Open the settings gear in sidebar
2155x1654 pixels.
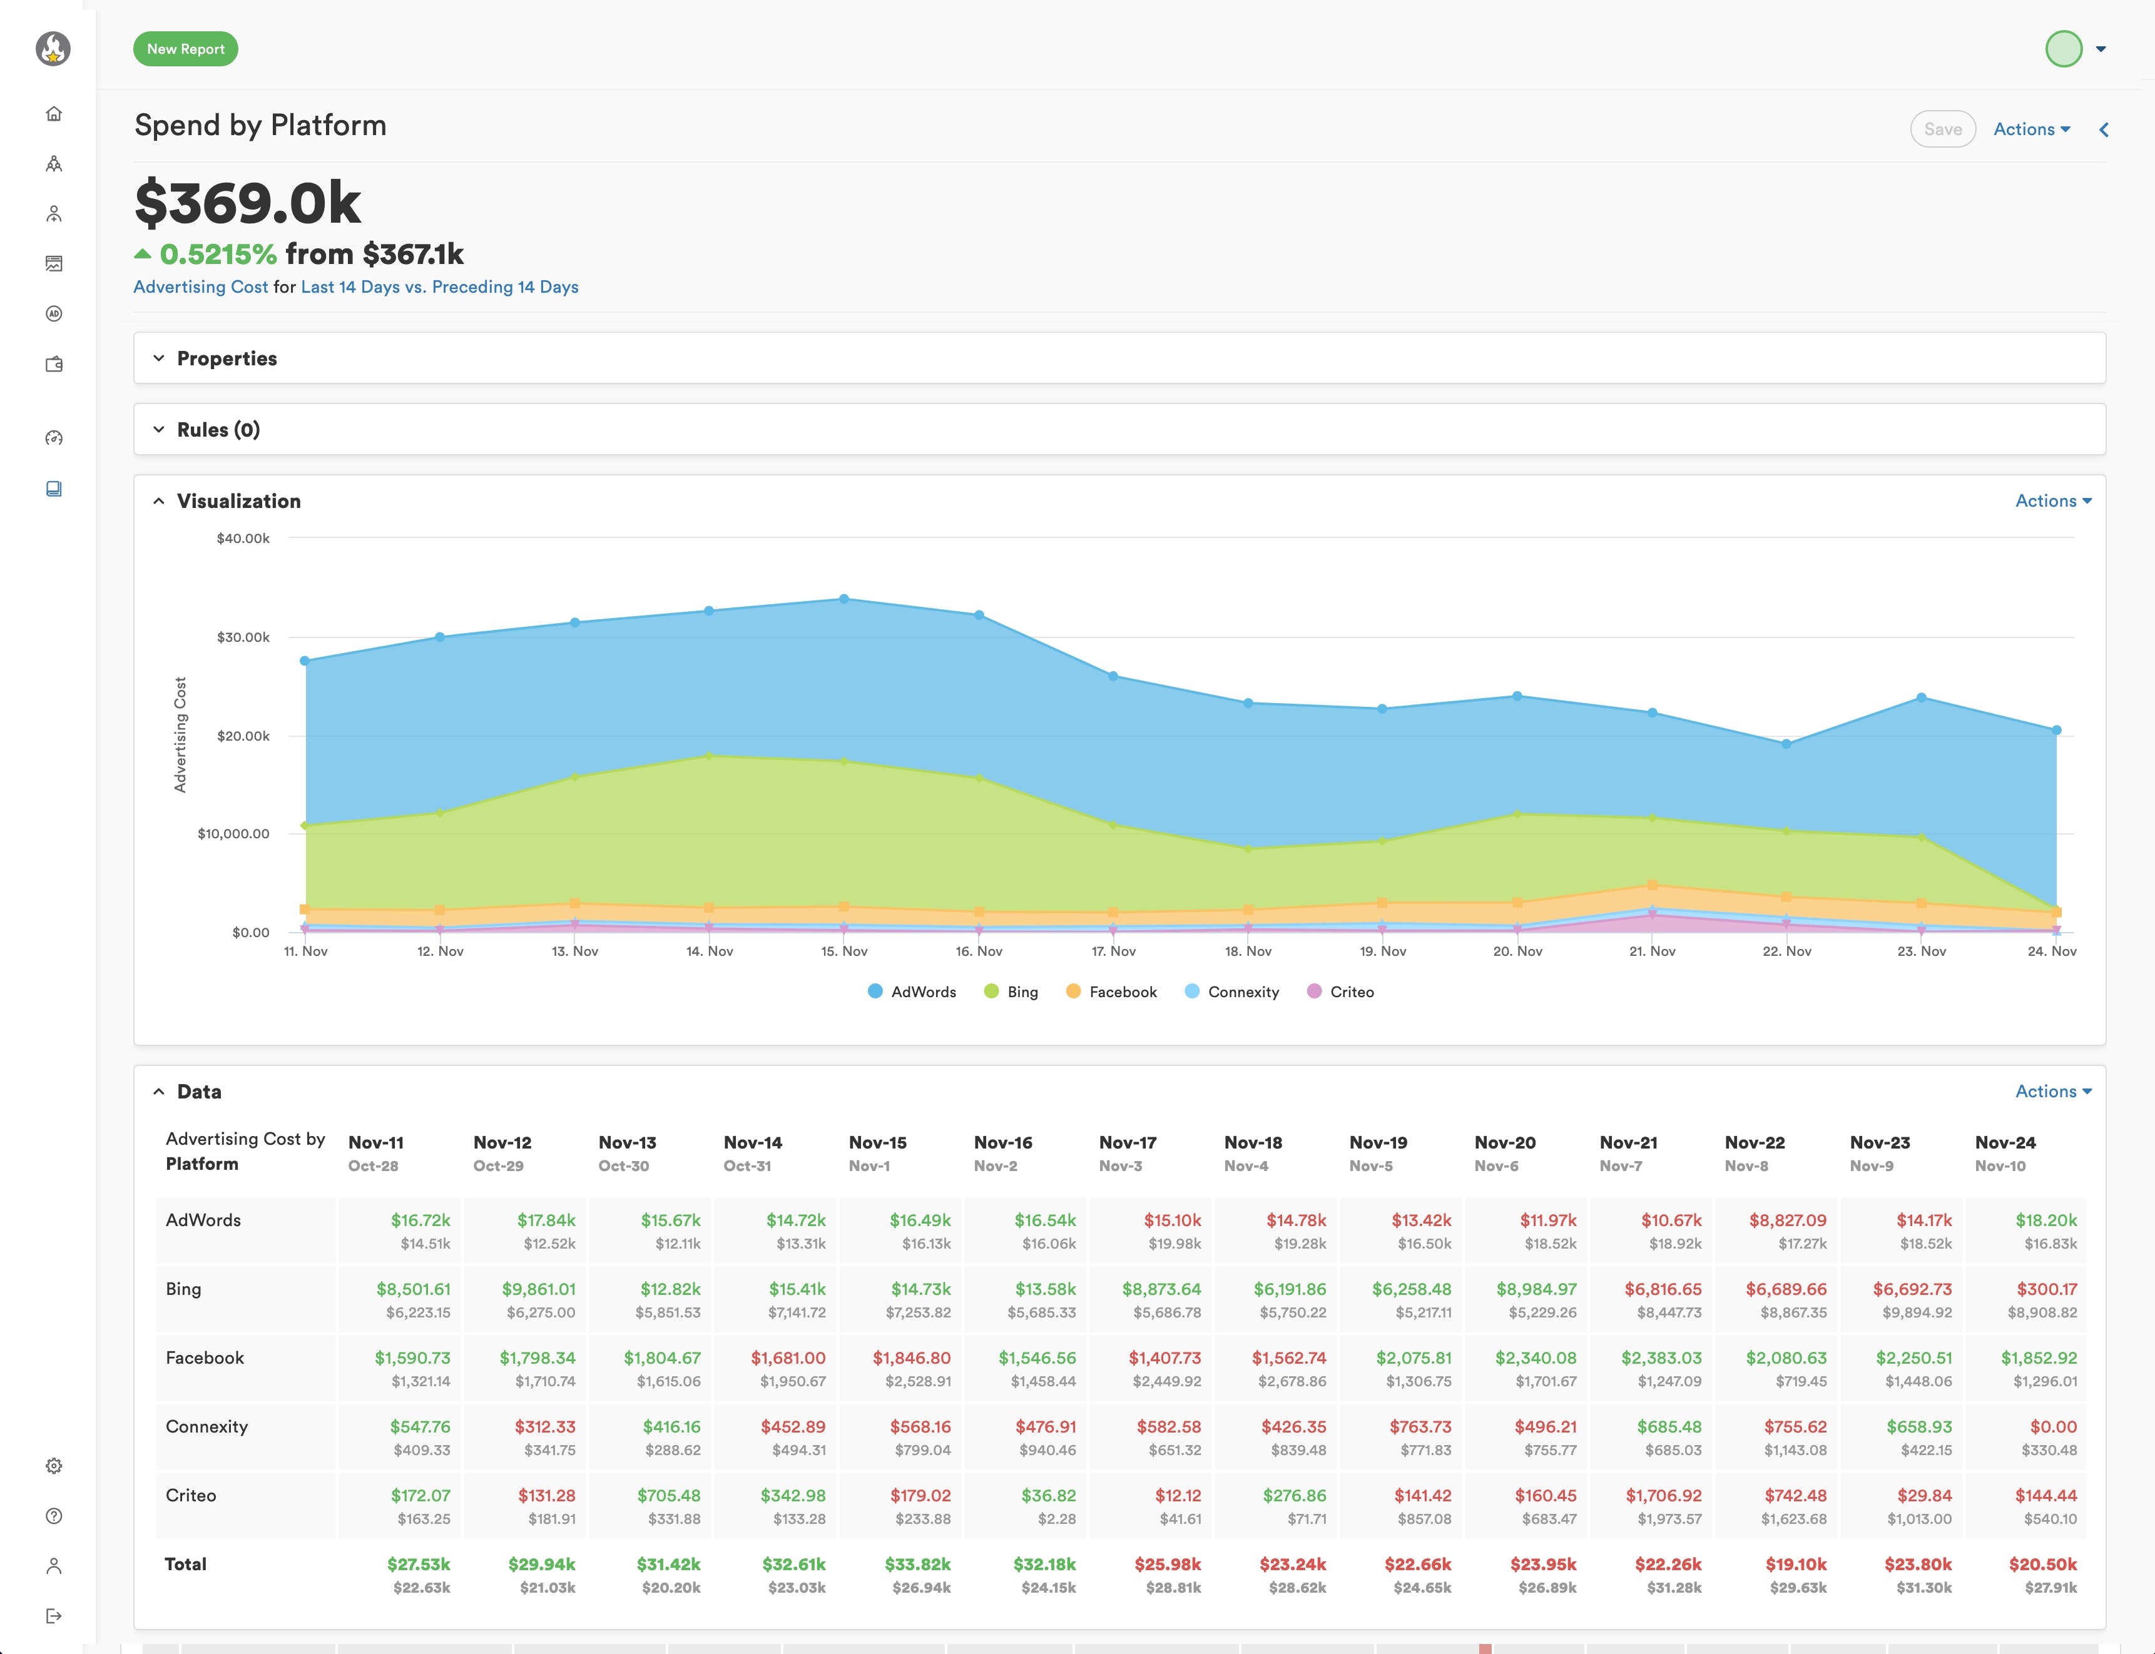[x=54, y=1466]
